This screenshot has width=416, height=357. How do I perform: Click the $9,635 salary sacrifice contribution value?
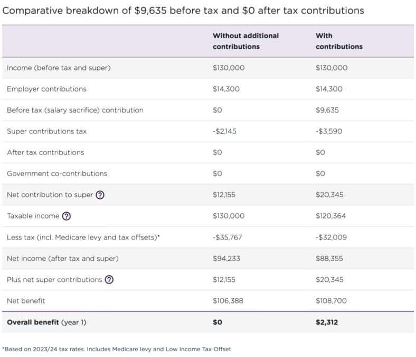pyautogui.click(x=327, y=110)
